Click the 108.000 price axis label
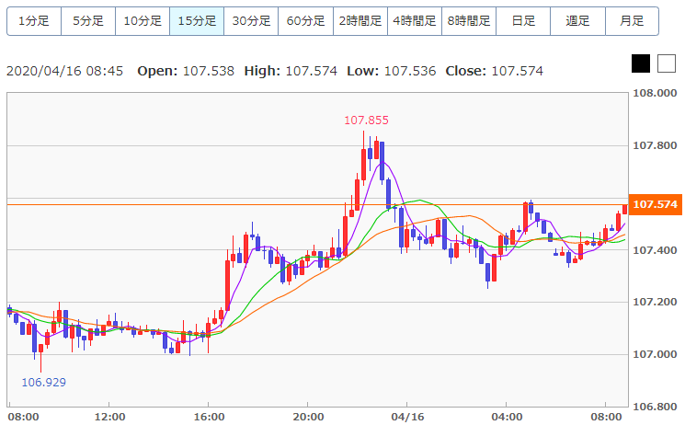 click(x=655, y=93)
